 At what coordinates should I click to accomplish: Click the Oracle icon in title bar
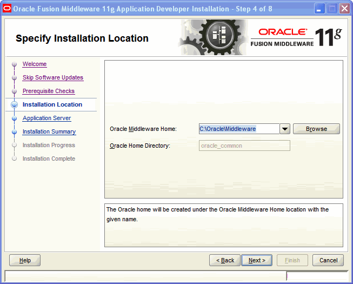click(7, 9)
